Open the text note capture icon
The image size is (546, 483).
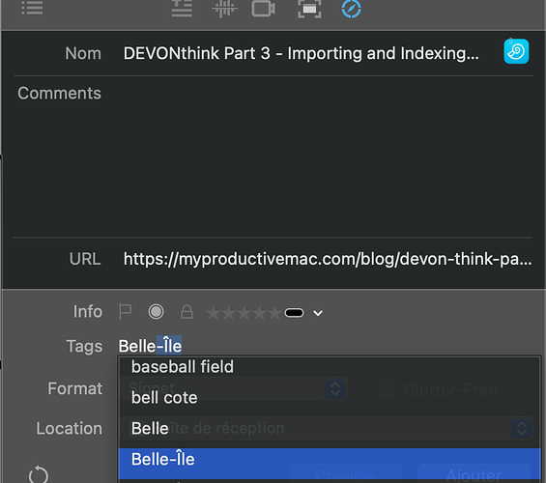pyautogui.click(x=182, y=9)
